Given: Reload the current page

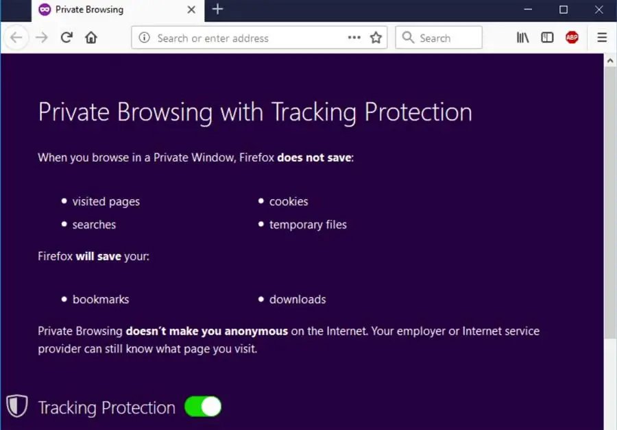Looking at the screenshot, I should [x=66, y=38].
